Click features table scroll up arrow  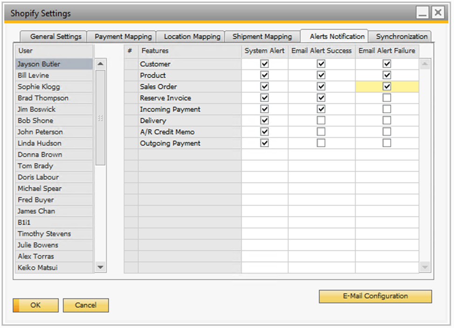pos(425,64)
